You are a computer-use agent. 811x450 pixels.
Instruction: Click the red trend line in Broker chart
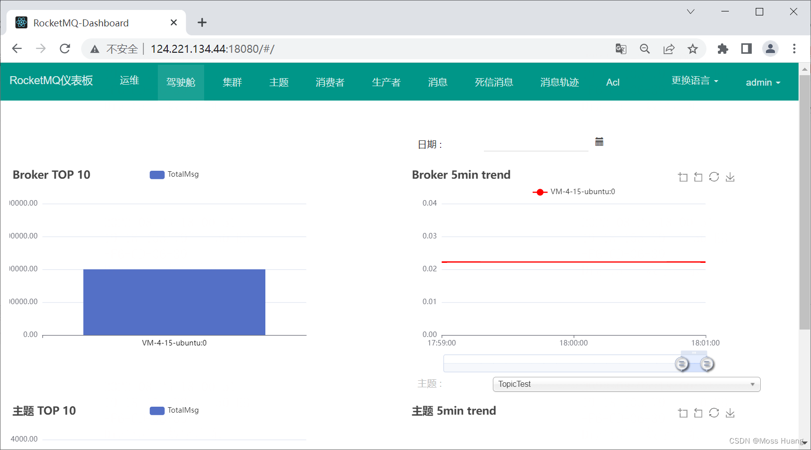tap(574, 262)
